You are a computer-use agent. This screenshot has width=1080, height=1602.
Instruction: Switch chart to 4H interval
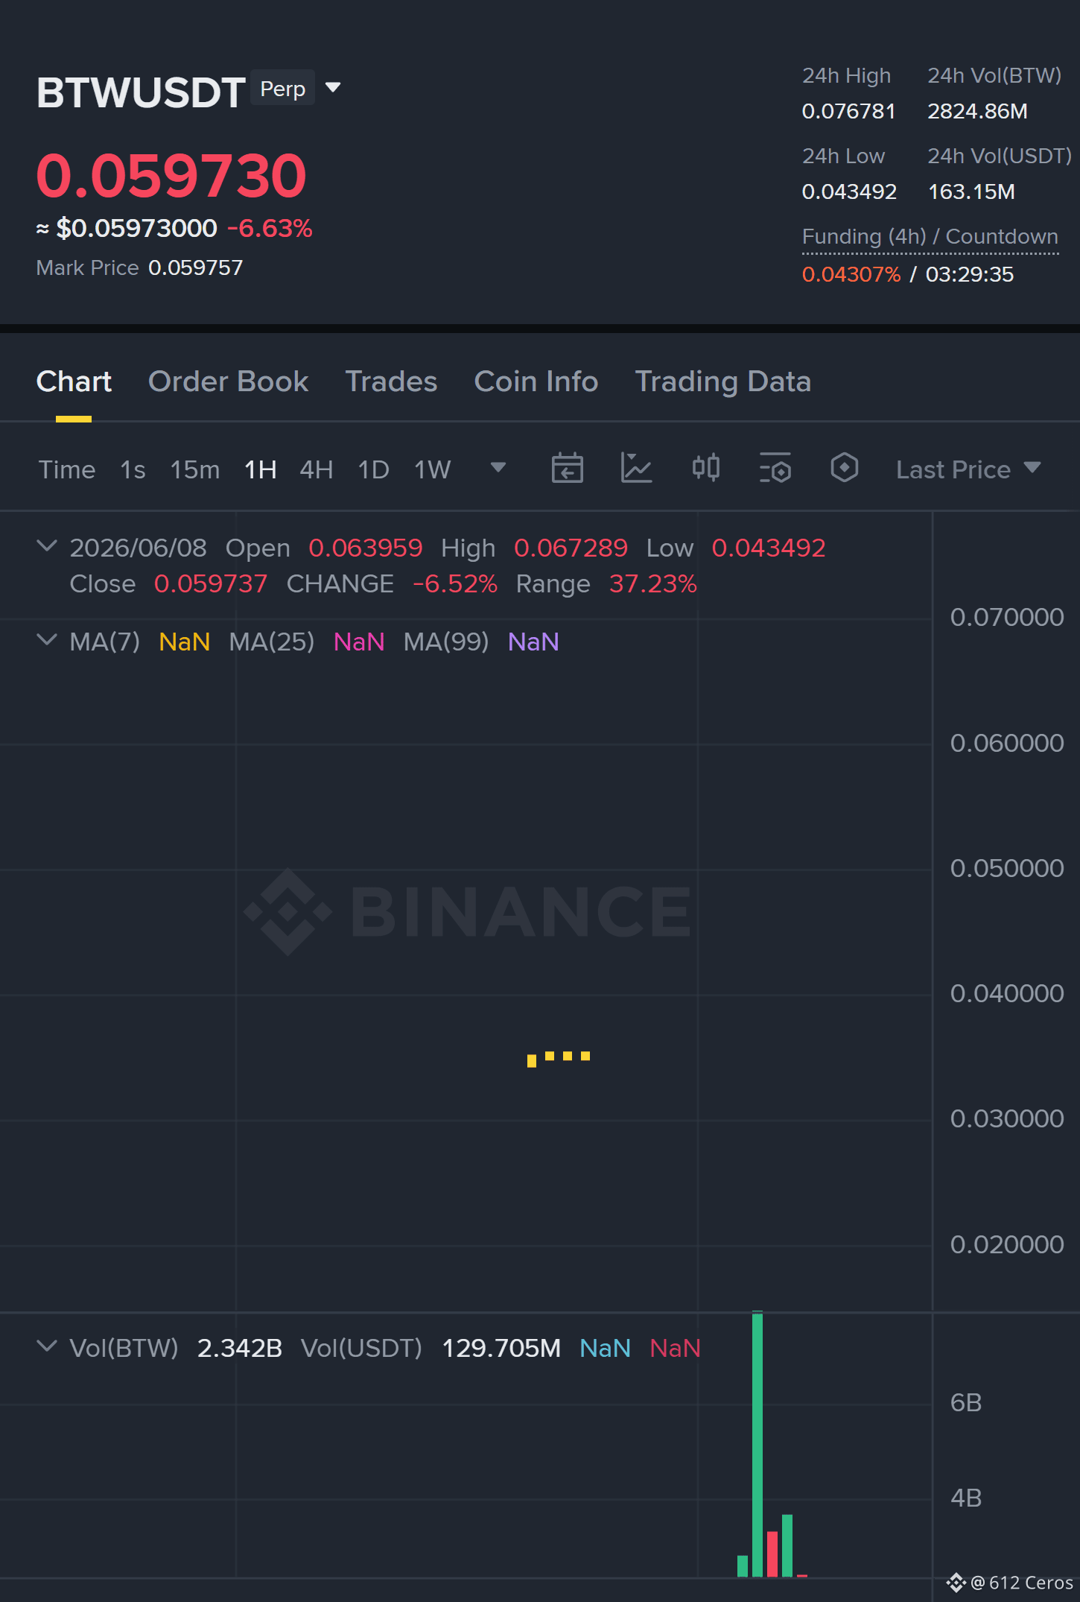[316, 469]
